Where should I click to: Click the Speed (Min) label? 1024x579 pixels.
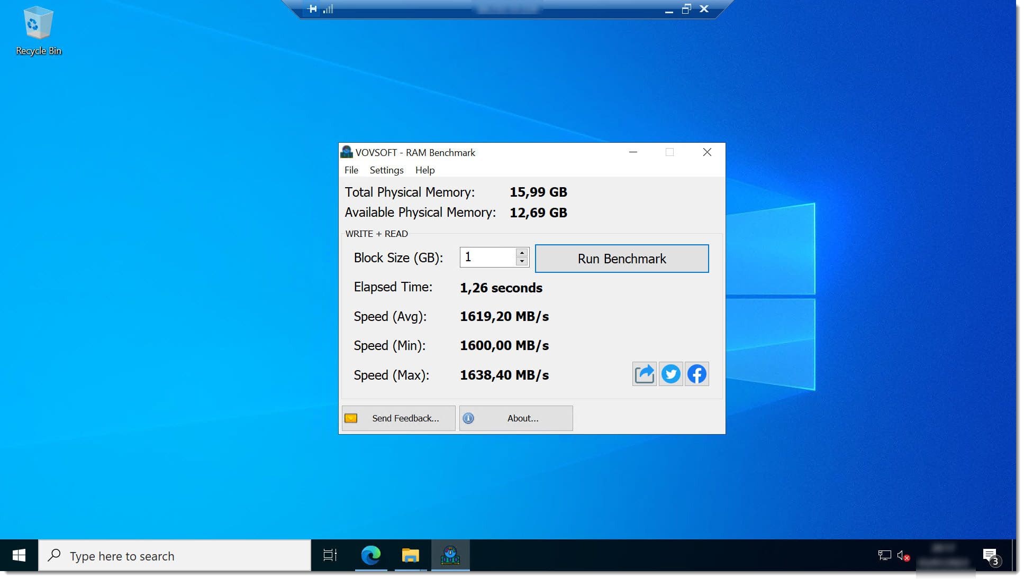389,346
